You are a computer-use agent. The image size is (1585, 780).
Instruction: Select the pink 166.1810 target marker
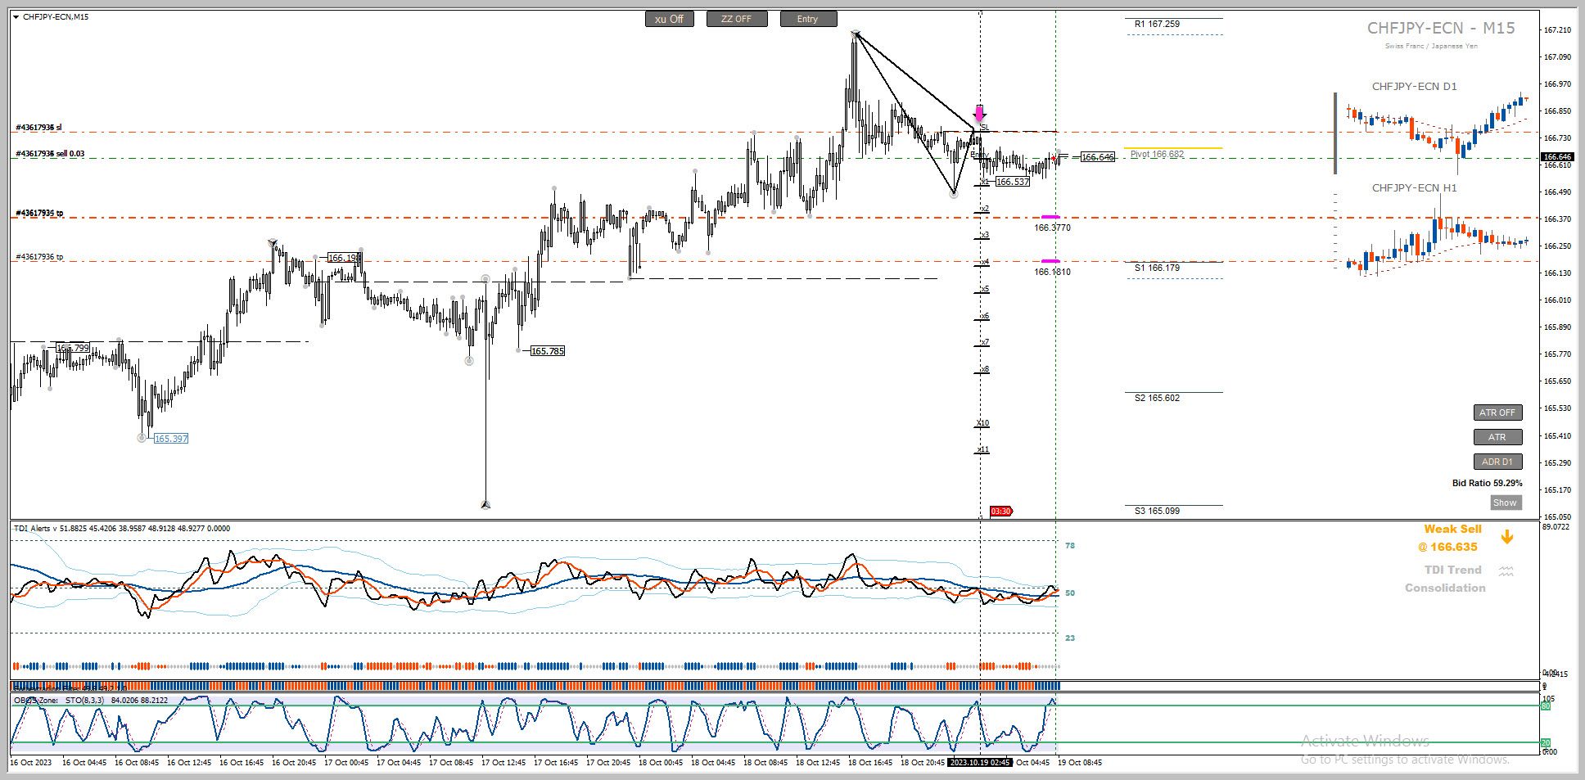pyautogui.click(x=1050, y=261)
